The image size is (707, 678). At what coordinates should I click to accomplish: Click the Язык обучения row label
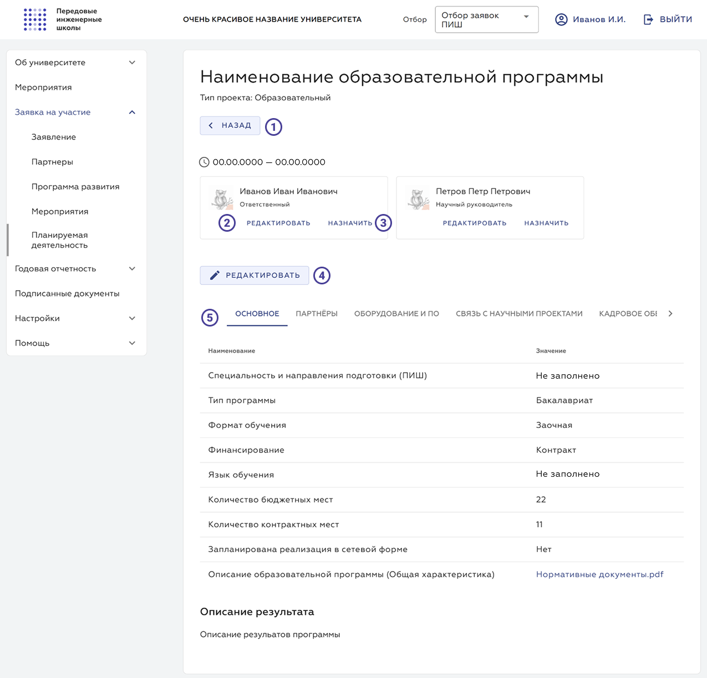pos(241,475)
